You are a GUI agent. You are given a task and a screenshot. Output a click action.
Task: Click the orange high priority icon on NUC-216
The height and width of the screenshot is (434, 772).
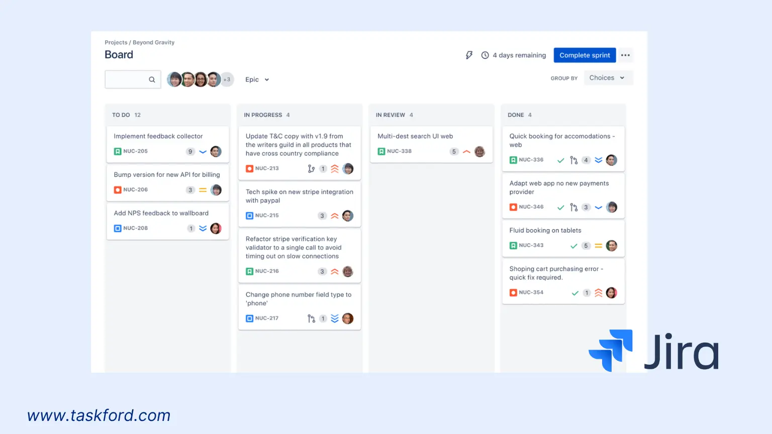335,271
